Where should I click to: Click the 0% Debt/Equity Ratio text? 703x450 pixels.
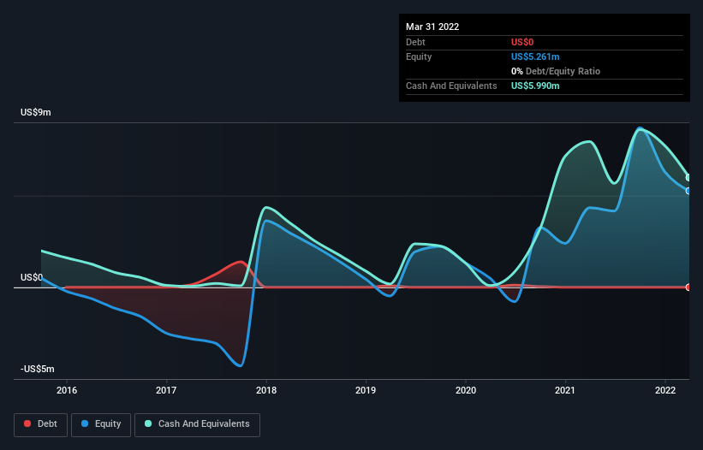tap(556, 71)
